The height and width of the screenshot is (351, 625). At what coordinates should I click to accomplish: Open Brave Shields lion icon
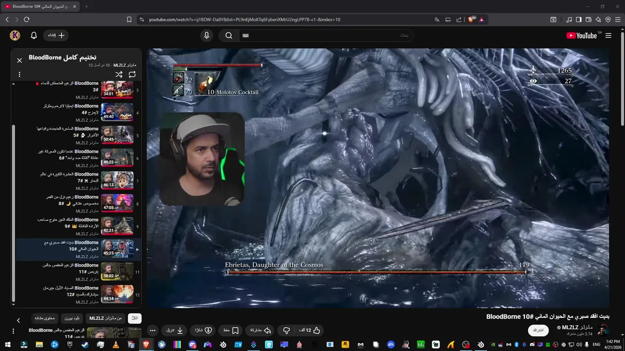click(x=471, y=19)
